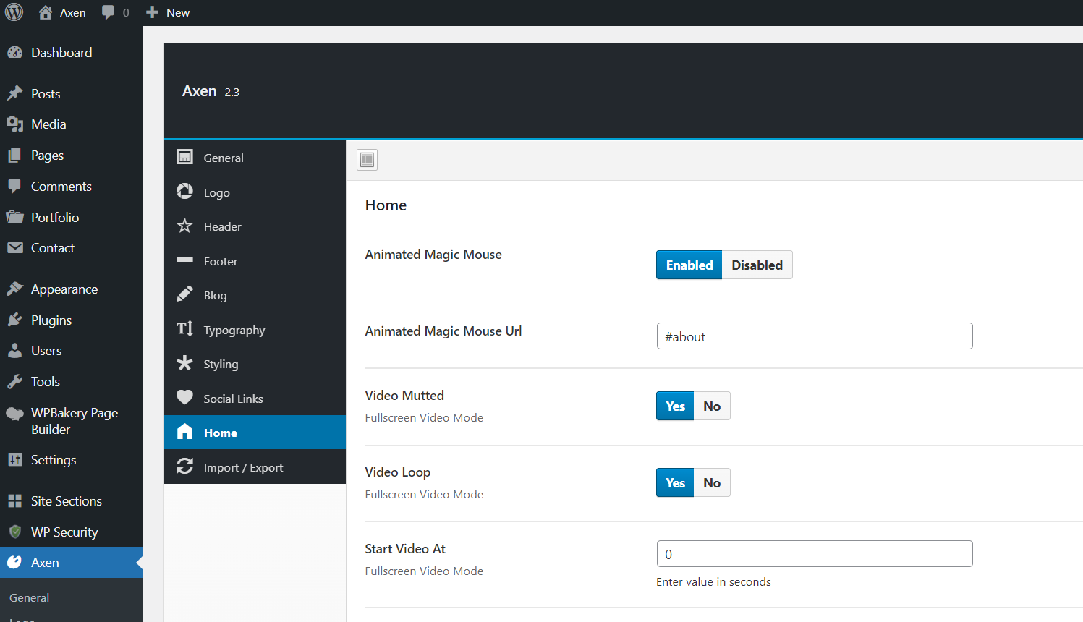
Task: Click the WP Security shield icon
Action: (14, 532)
